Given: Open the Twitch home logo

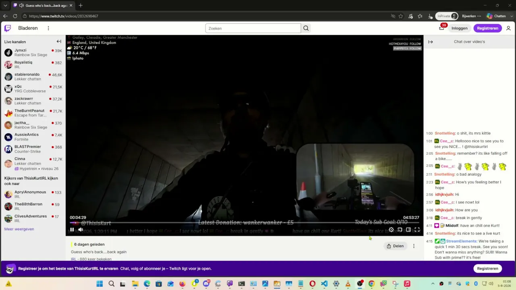Looking at the screenshot, I should 8,28.
